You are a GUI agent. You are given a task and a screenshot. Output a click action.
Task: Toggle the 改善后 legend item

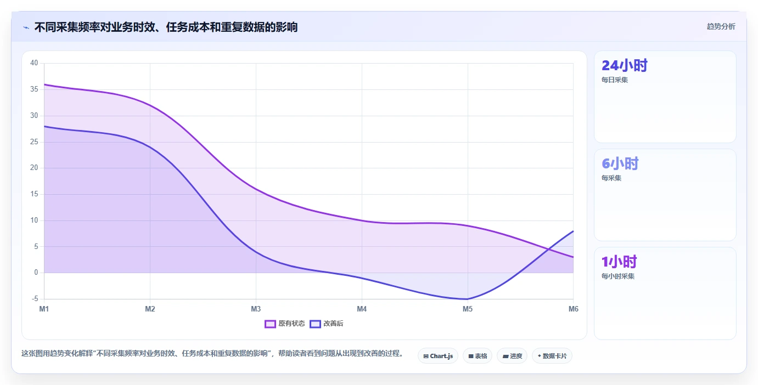[x=327, y=324]
